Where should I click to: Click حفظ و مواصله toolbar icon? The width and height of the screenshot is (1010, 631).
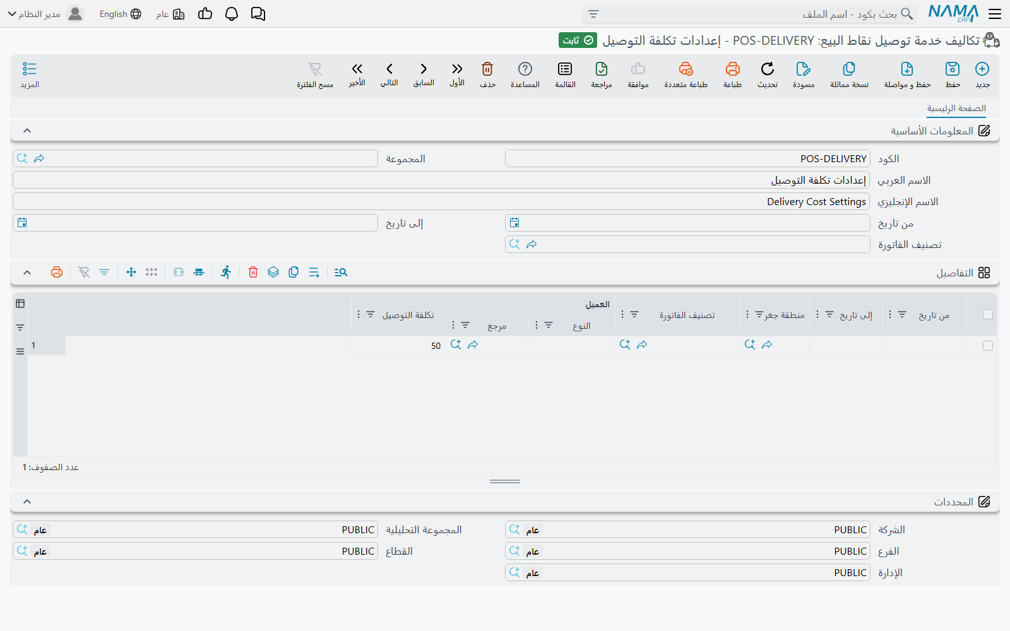907,74
